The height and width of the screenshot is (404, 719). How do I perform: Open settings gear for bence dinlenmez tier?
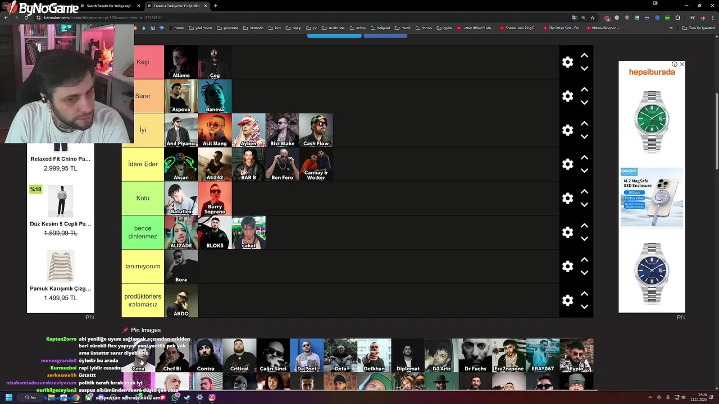[x=567, y=232]
